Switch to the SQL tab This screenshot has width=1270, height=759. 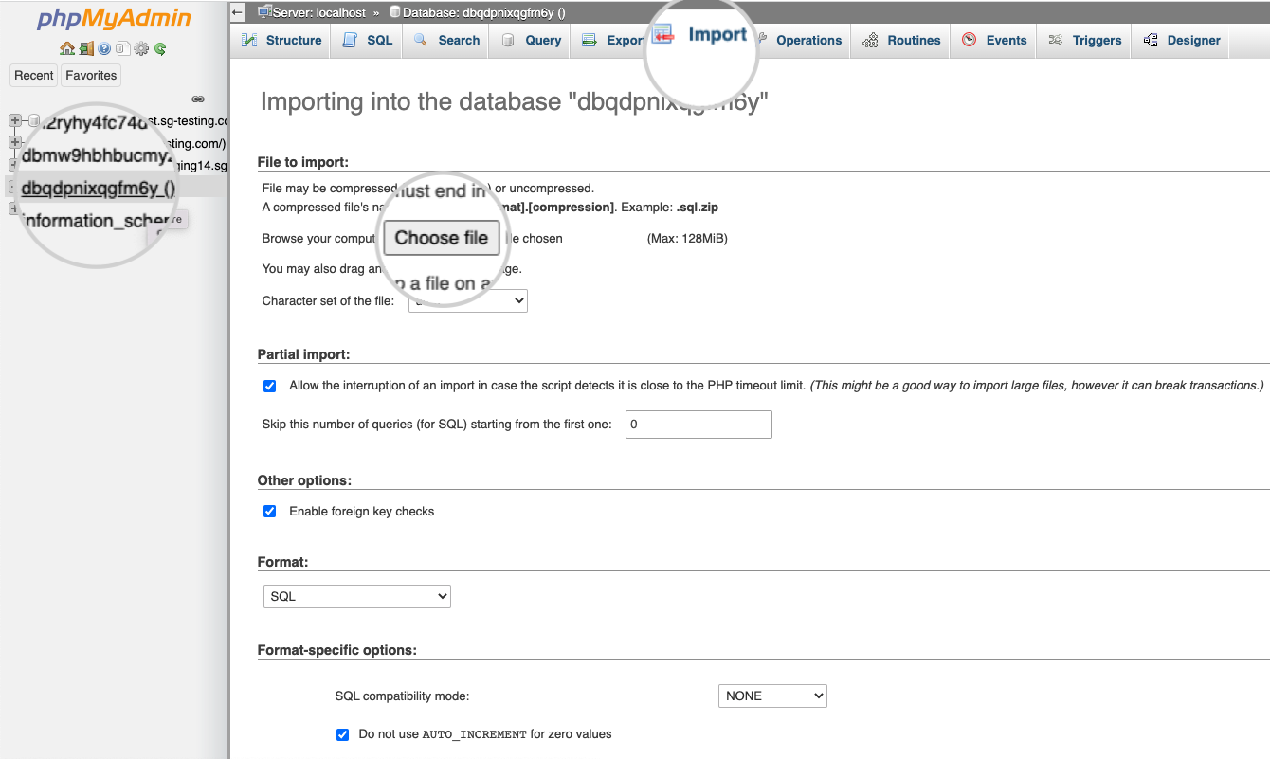pyautogui.click(x=368, y=41)
